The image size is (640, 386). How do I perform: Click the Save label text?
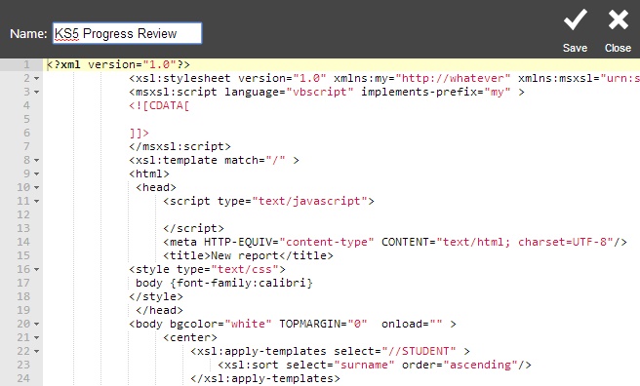575,48
